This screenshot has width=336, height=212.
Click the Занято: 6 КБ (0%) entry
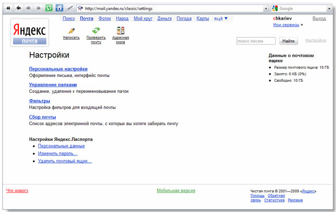point(290,74)
